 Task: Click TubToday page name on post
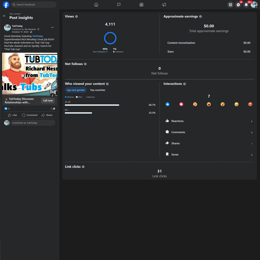tap(17, 26)
